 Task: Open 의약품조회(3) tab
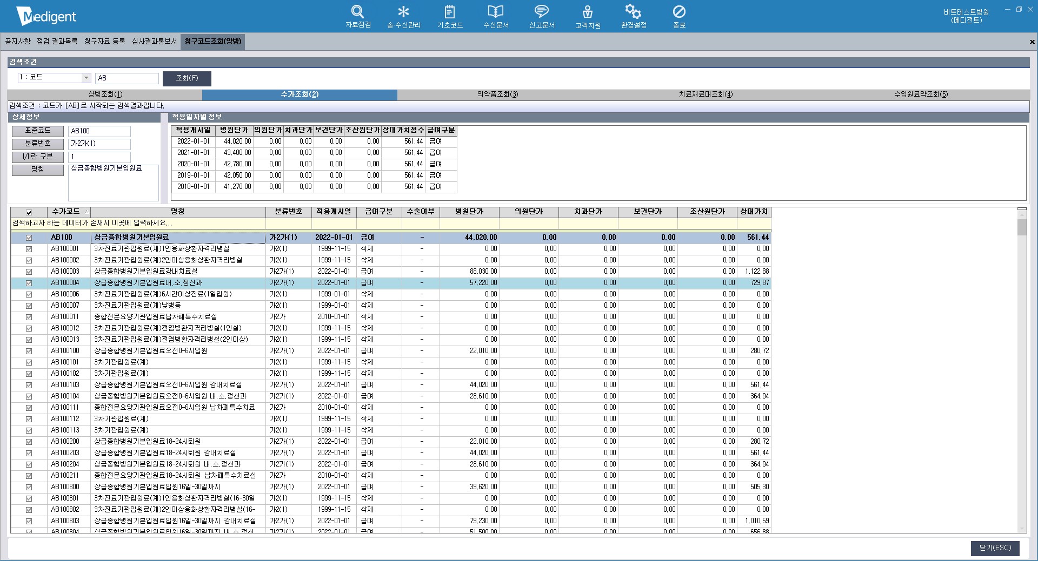coord(497,94)
